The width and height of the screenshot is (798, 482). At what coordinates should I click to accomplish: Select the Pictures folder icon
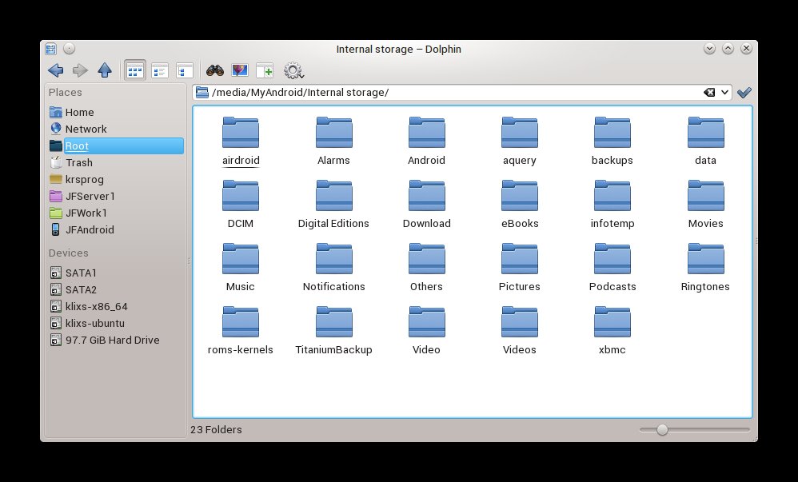[x=520, y=258]
